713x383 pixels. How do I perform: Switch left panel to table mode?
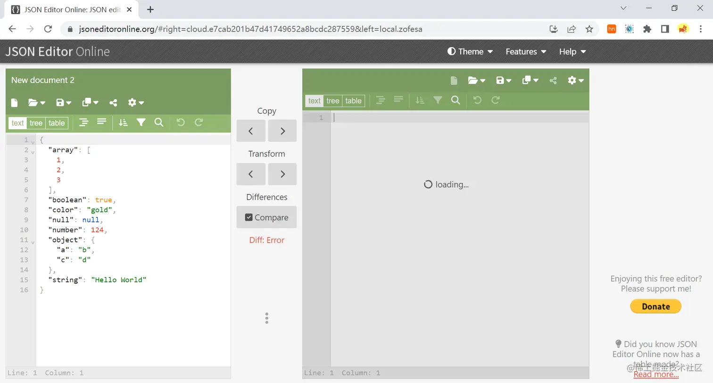pos(57,123)
